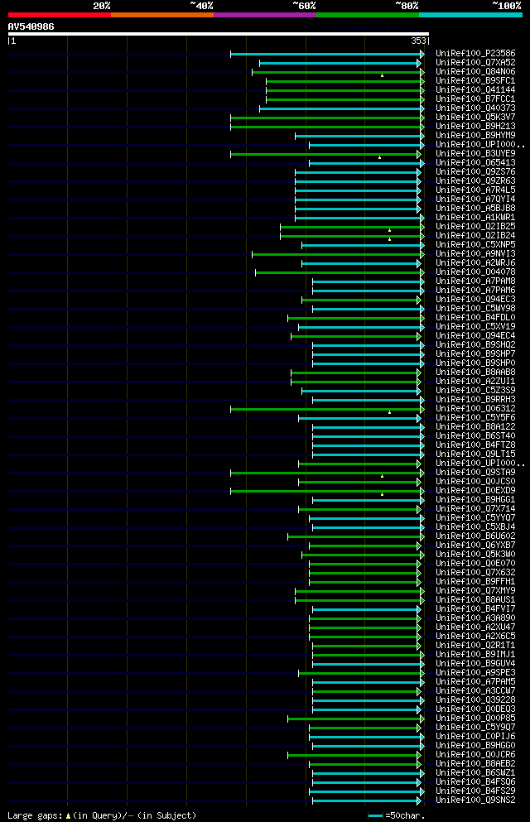Click the orange ~40% legend segment
Viewport: 530px width, 822px height.
click(x=162, y=15)
